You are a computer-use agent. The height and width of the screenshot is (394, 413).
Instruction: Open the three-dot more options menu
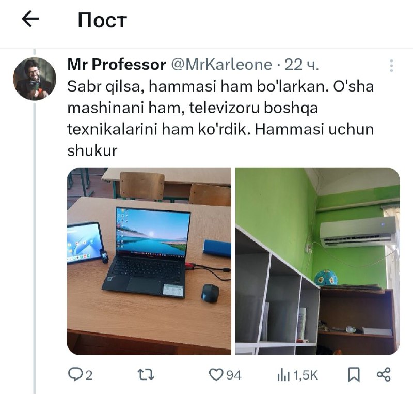pyautogui.click(x=391, y=66)
